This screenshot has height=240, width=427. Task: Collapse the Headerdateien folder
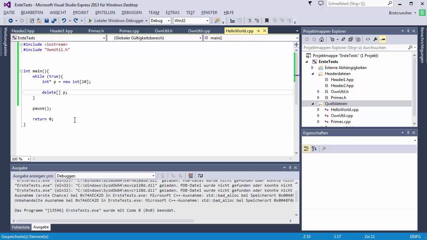pyautogui.click(x=313, y=74)
